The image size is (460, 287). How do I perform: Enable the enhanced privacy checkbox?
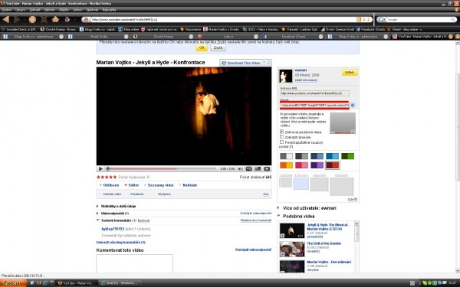pyautogui.click(x=281, y=142)
